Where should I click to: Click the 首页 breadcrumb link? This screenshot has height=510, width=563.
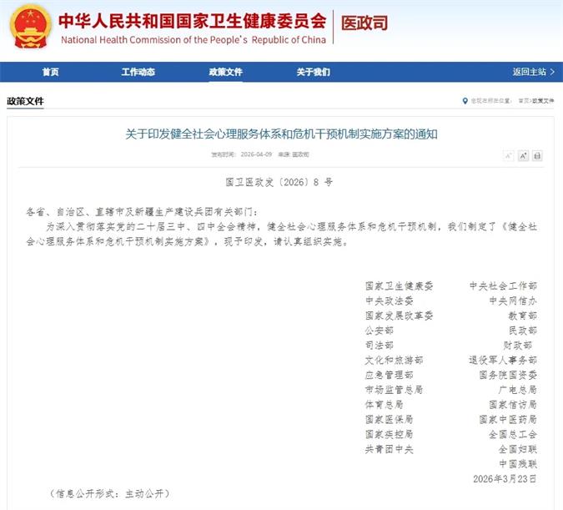[x=523, y=101]
